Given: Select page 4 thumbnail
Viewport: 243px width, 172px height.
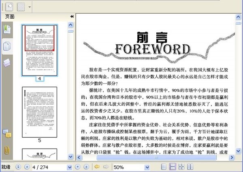Looking at the screenshot, I should pos(40,50).
